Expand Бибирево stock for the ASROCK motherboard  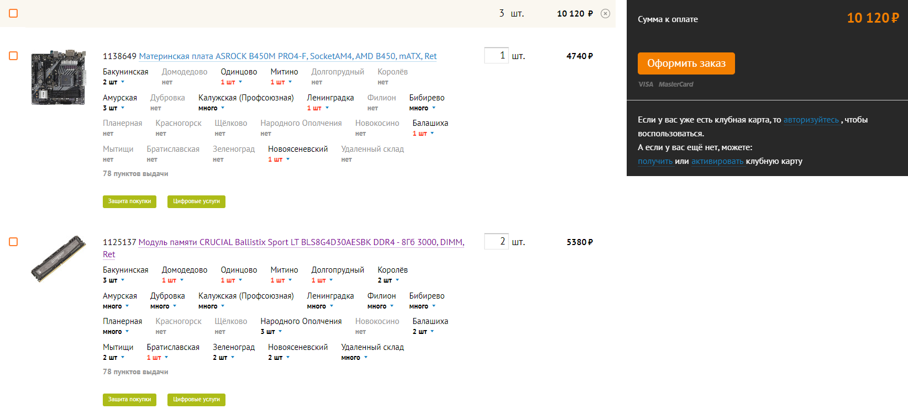click(423, 108)
